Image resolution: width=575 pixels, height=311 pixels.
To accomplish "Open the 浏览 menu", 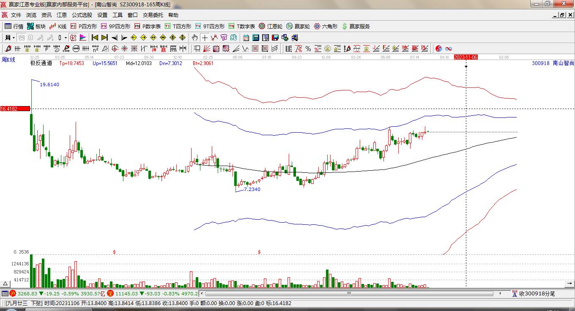I will (31, 15).
